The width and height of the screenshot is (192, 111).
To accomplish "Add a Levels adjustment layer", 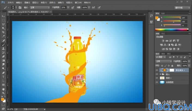I will (167, 41).
